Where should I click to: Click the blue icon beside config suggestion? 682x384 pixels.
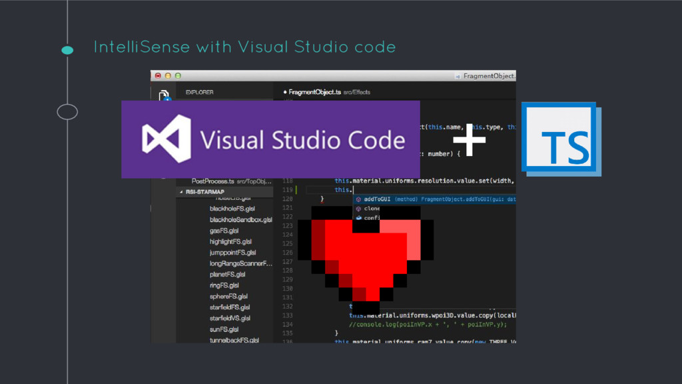pos(358,218)
